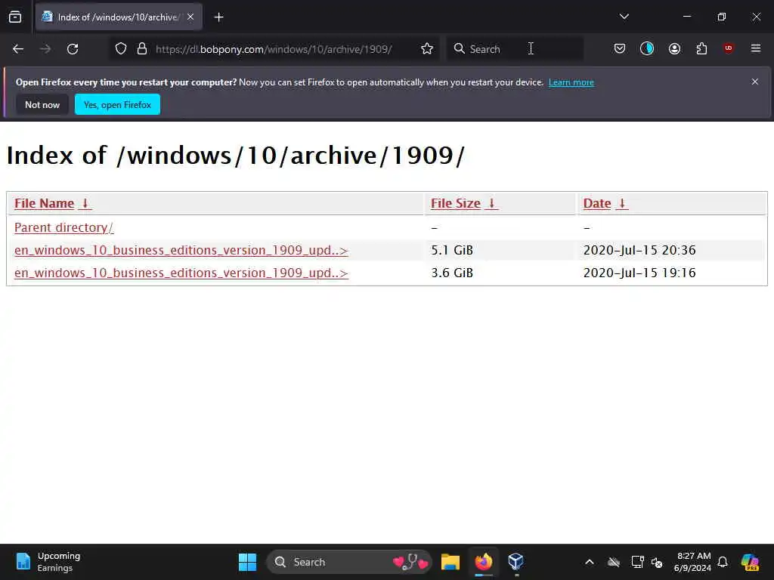The image size is (774, 580).
Task: Open a new tab with plus button
Action: 218,17
